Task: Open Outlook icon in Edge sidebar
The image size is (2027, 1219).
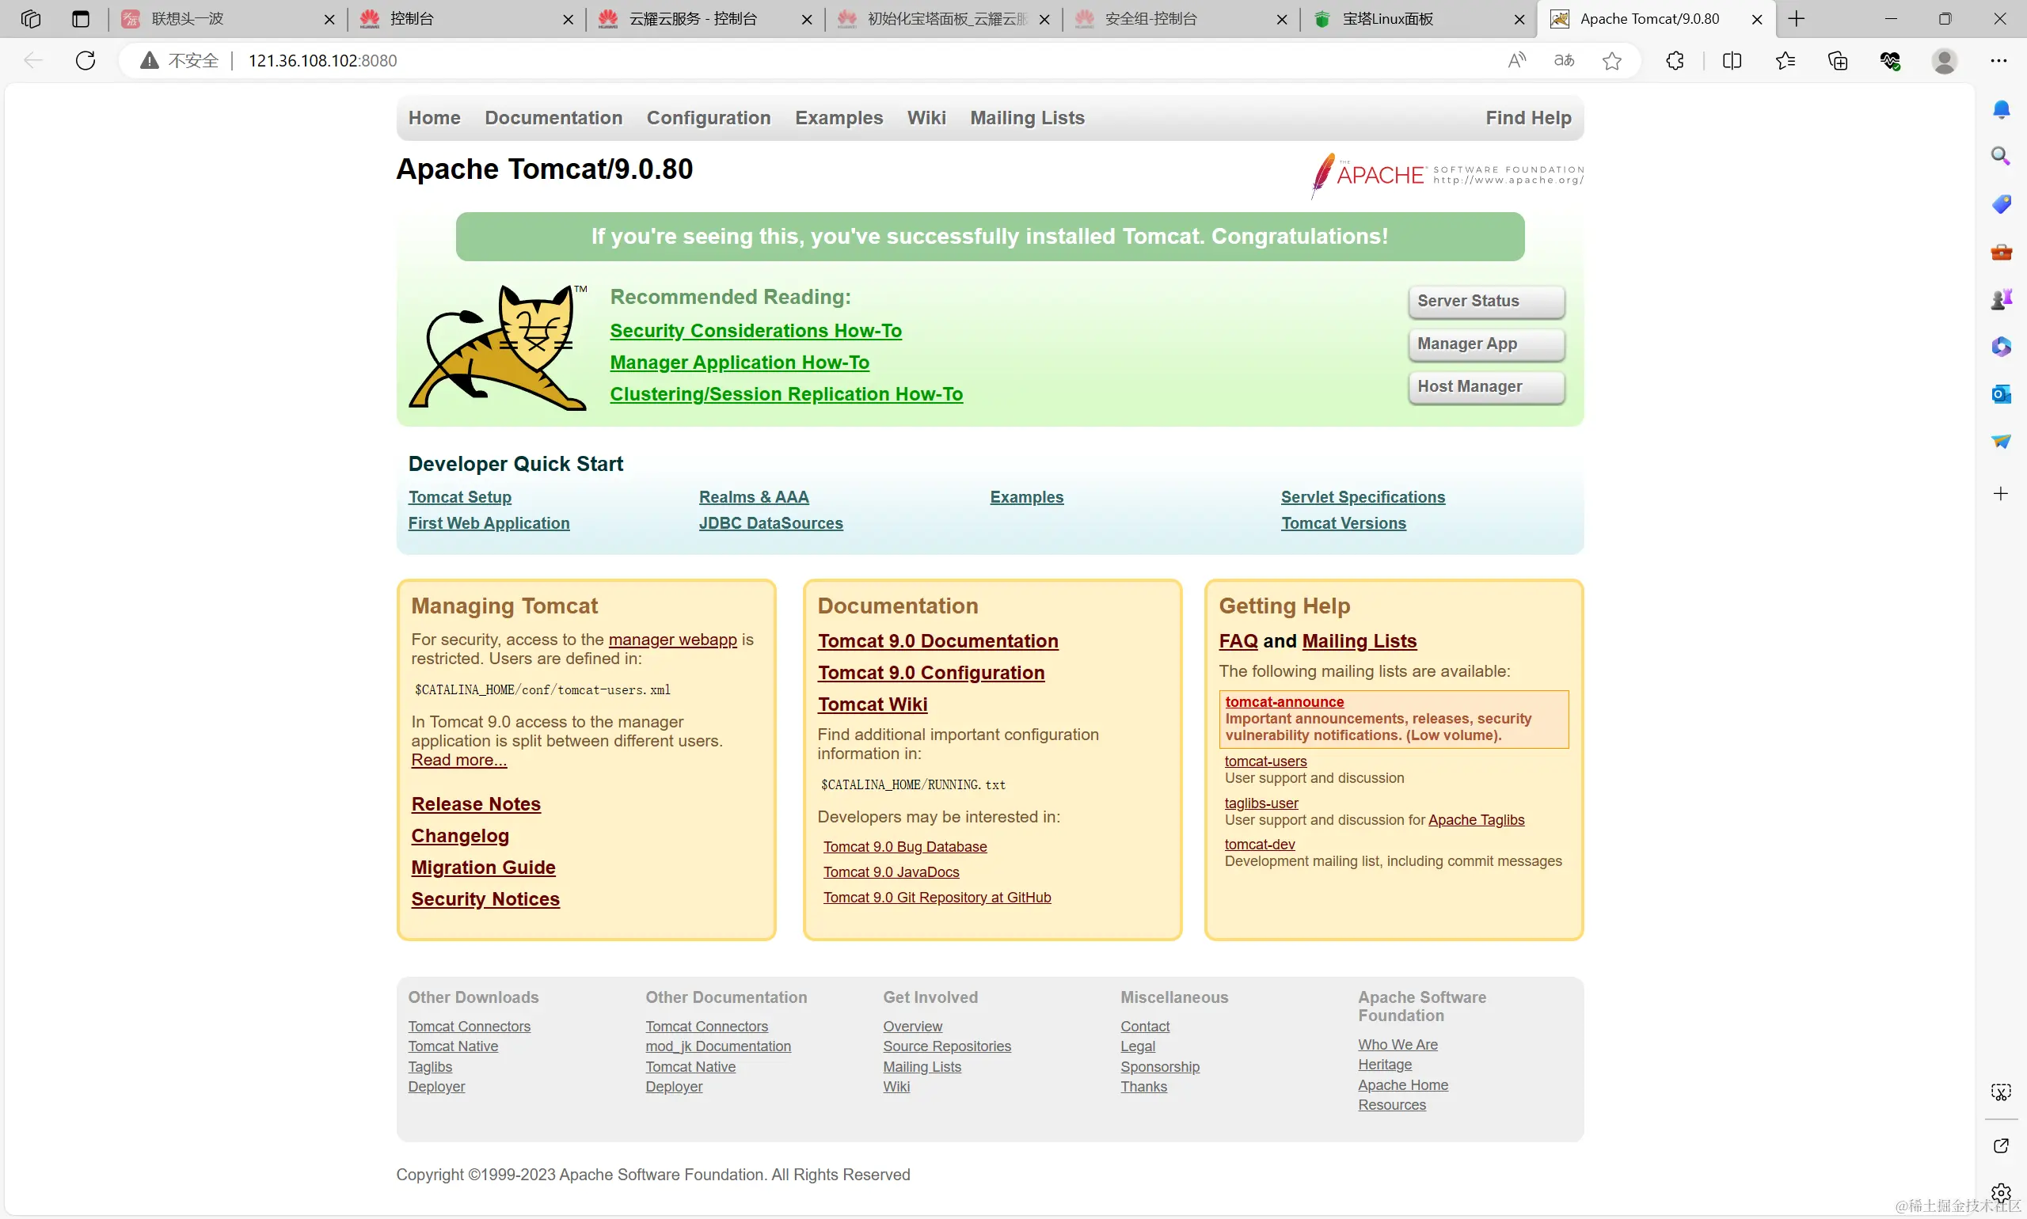Action: [x=2001, y=394]
